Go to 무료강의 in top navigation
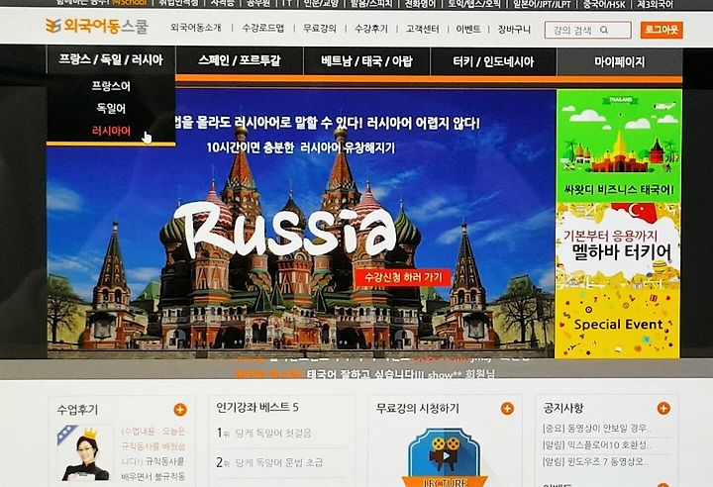 coord(320,28)
